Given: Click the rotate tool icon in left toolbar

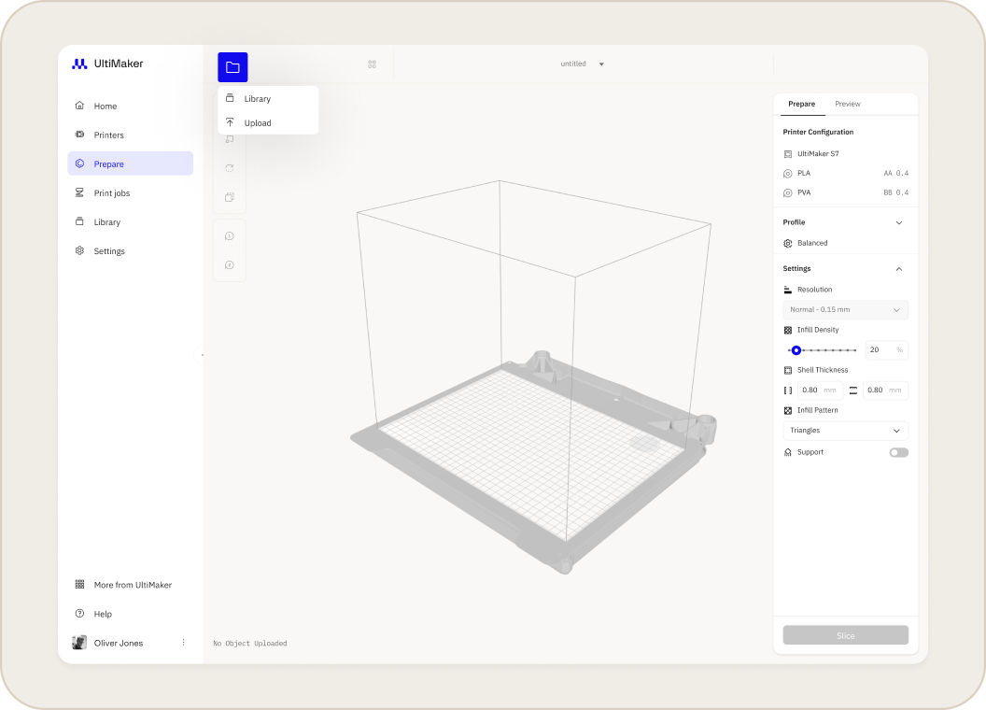Looking at the screenshot, I should coord(230,168).
